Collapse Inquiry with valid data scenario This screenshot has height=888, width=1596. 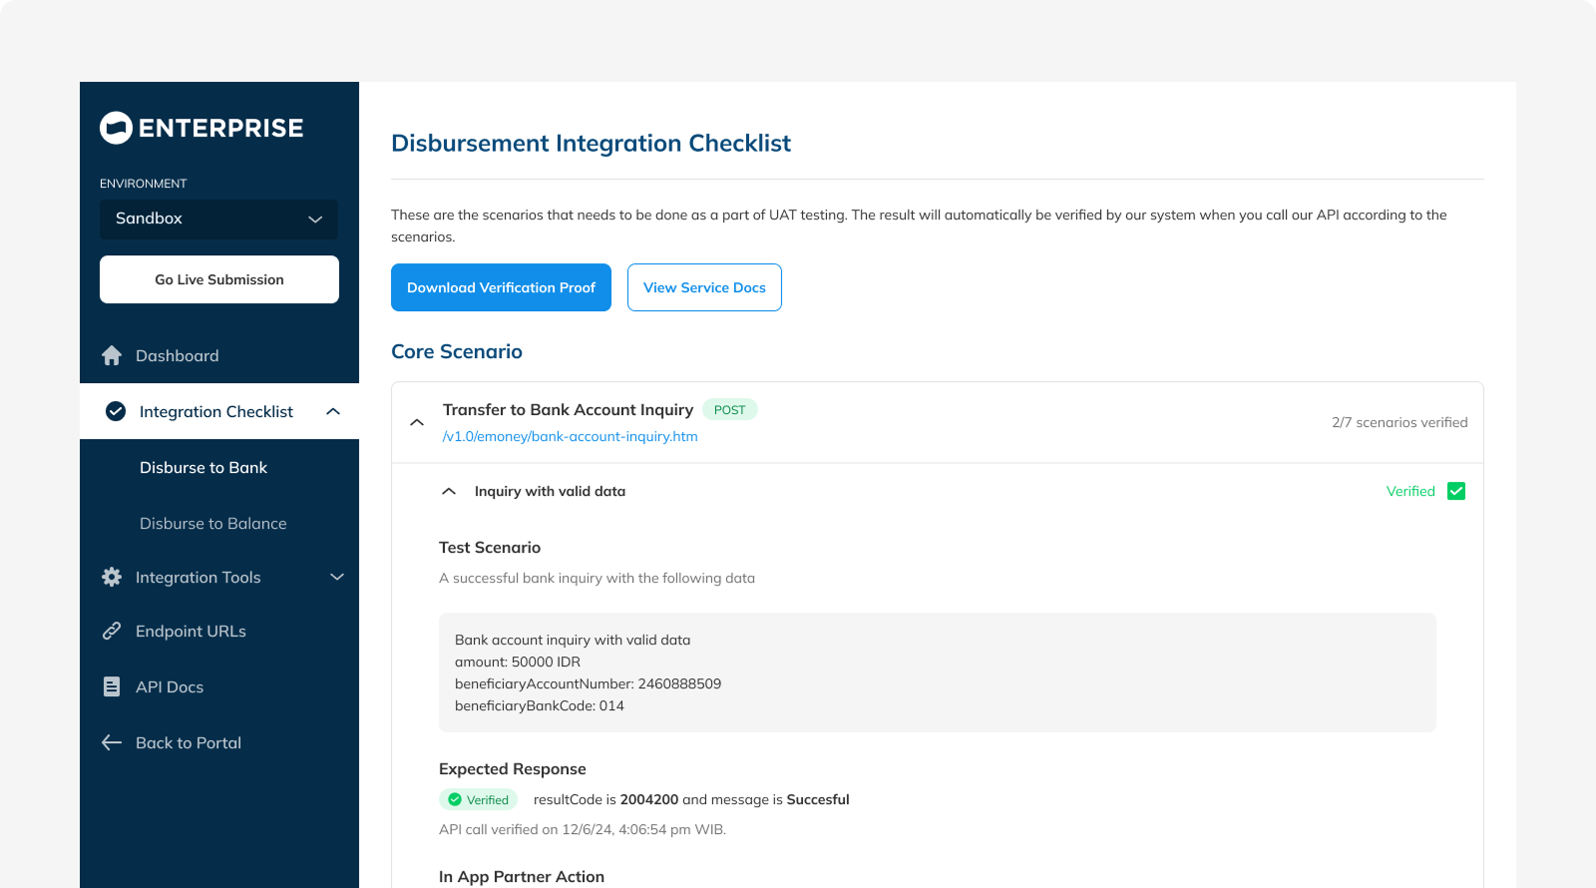pyautogui.click(x=449, y=491)
